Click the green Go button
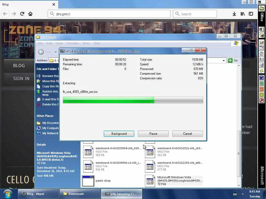Image resolution: width=266 pixels, height=199 pixels. click(x=233, y=60)
